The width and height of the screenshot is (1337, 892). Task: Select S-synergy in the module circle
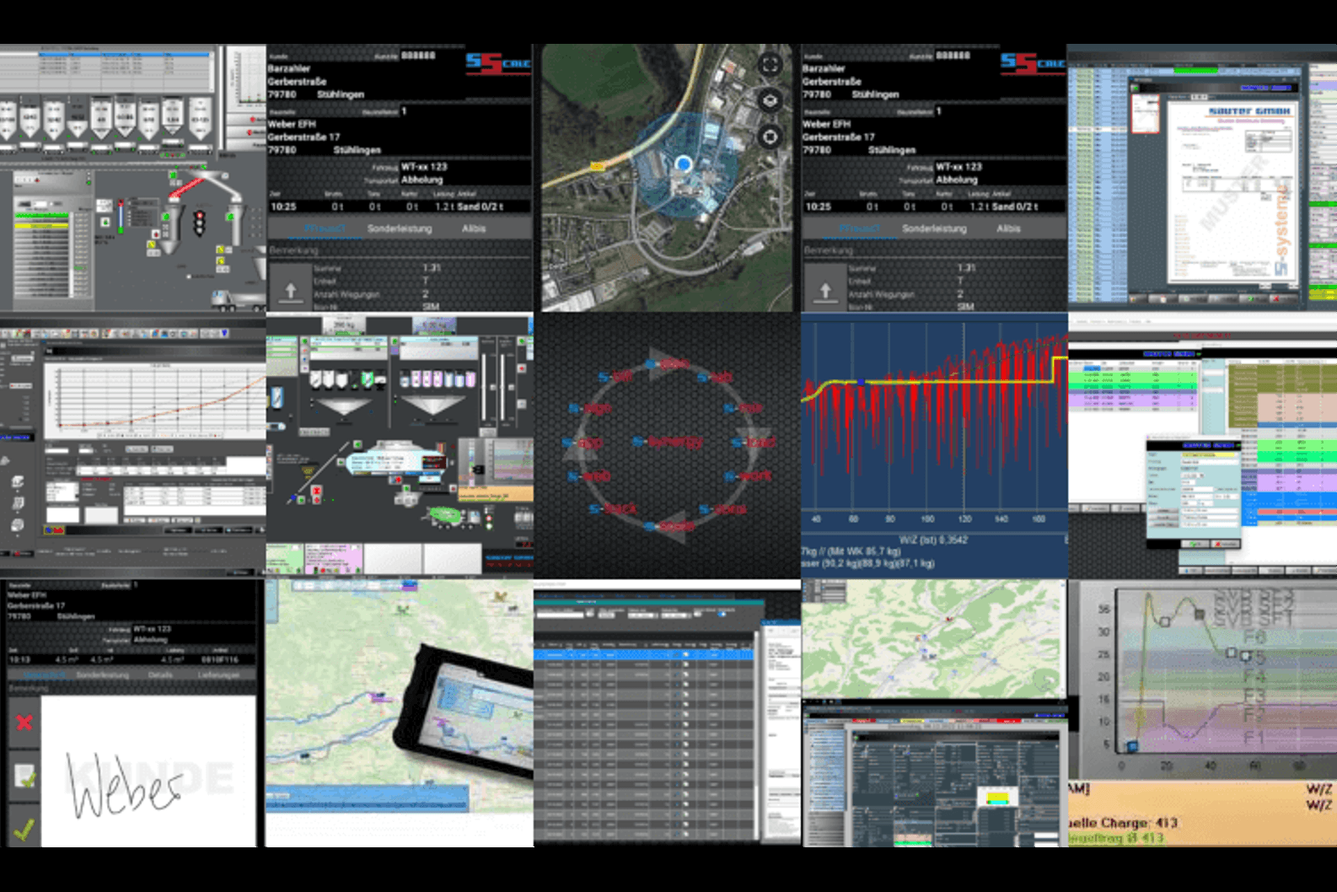(x=667, y=442)
